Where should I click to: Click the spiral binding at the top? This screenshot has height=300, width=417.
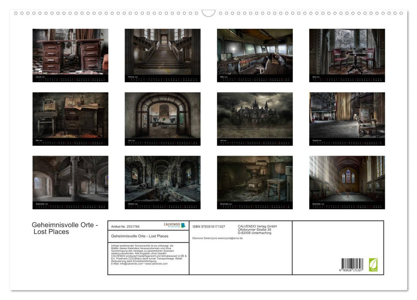coord(129,13)
